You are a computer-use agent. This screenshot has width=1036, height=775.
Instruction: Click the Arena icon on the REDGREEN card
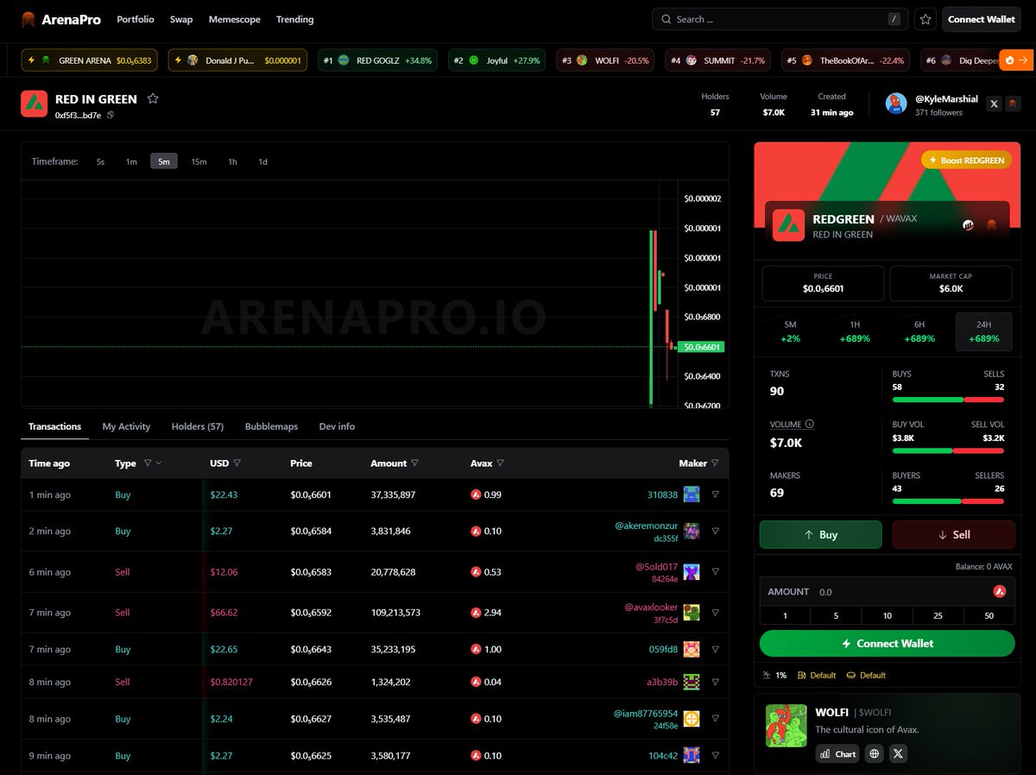[992, 225]
